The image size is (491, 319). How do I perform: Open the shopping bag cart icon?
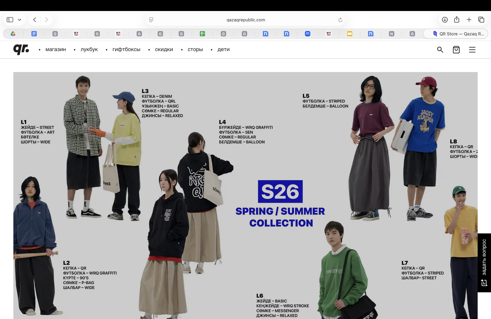(x=456, y=50)
